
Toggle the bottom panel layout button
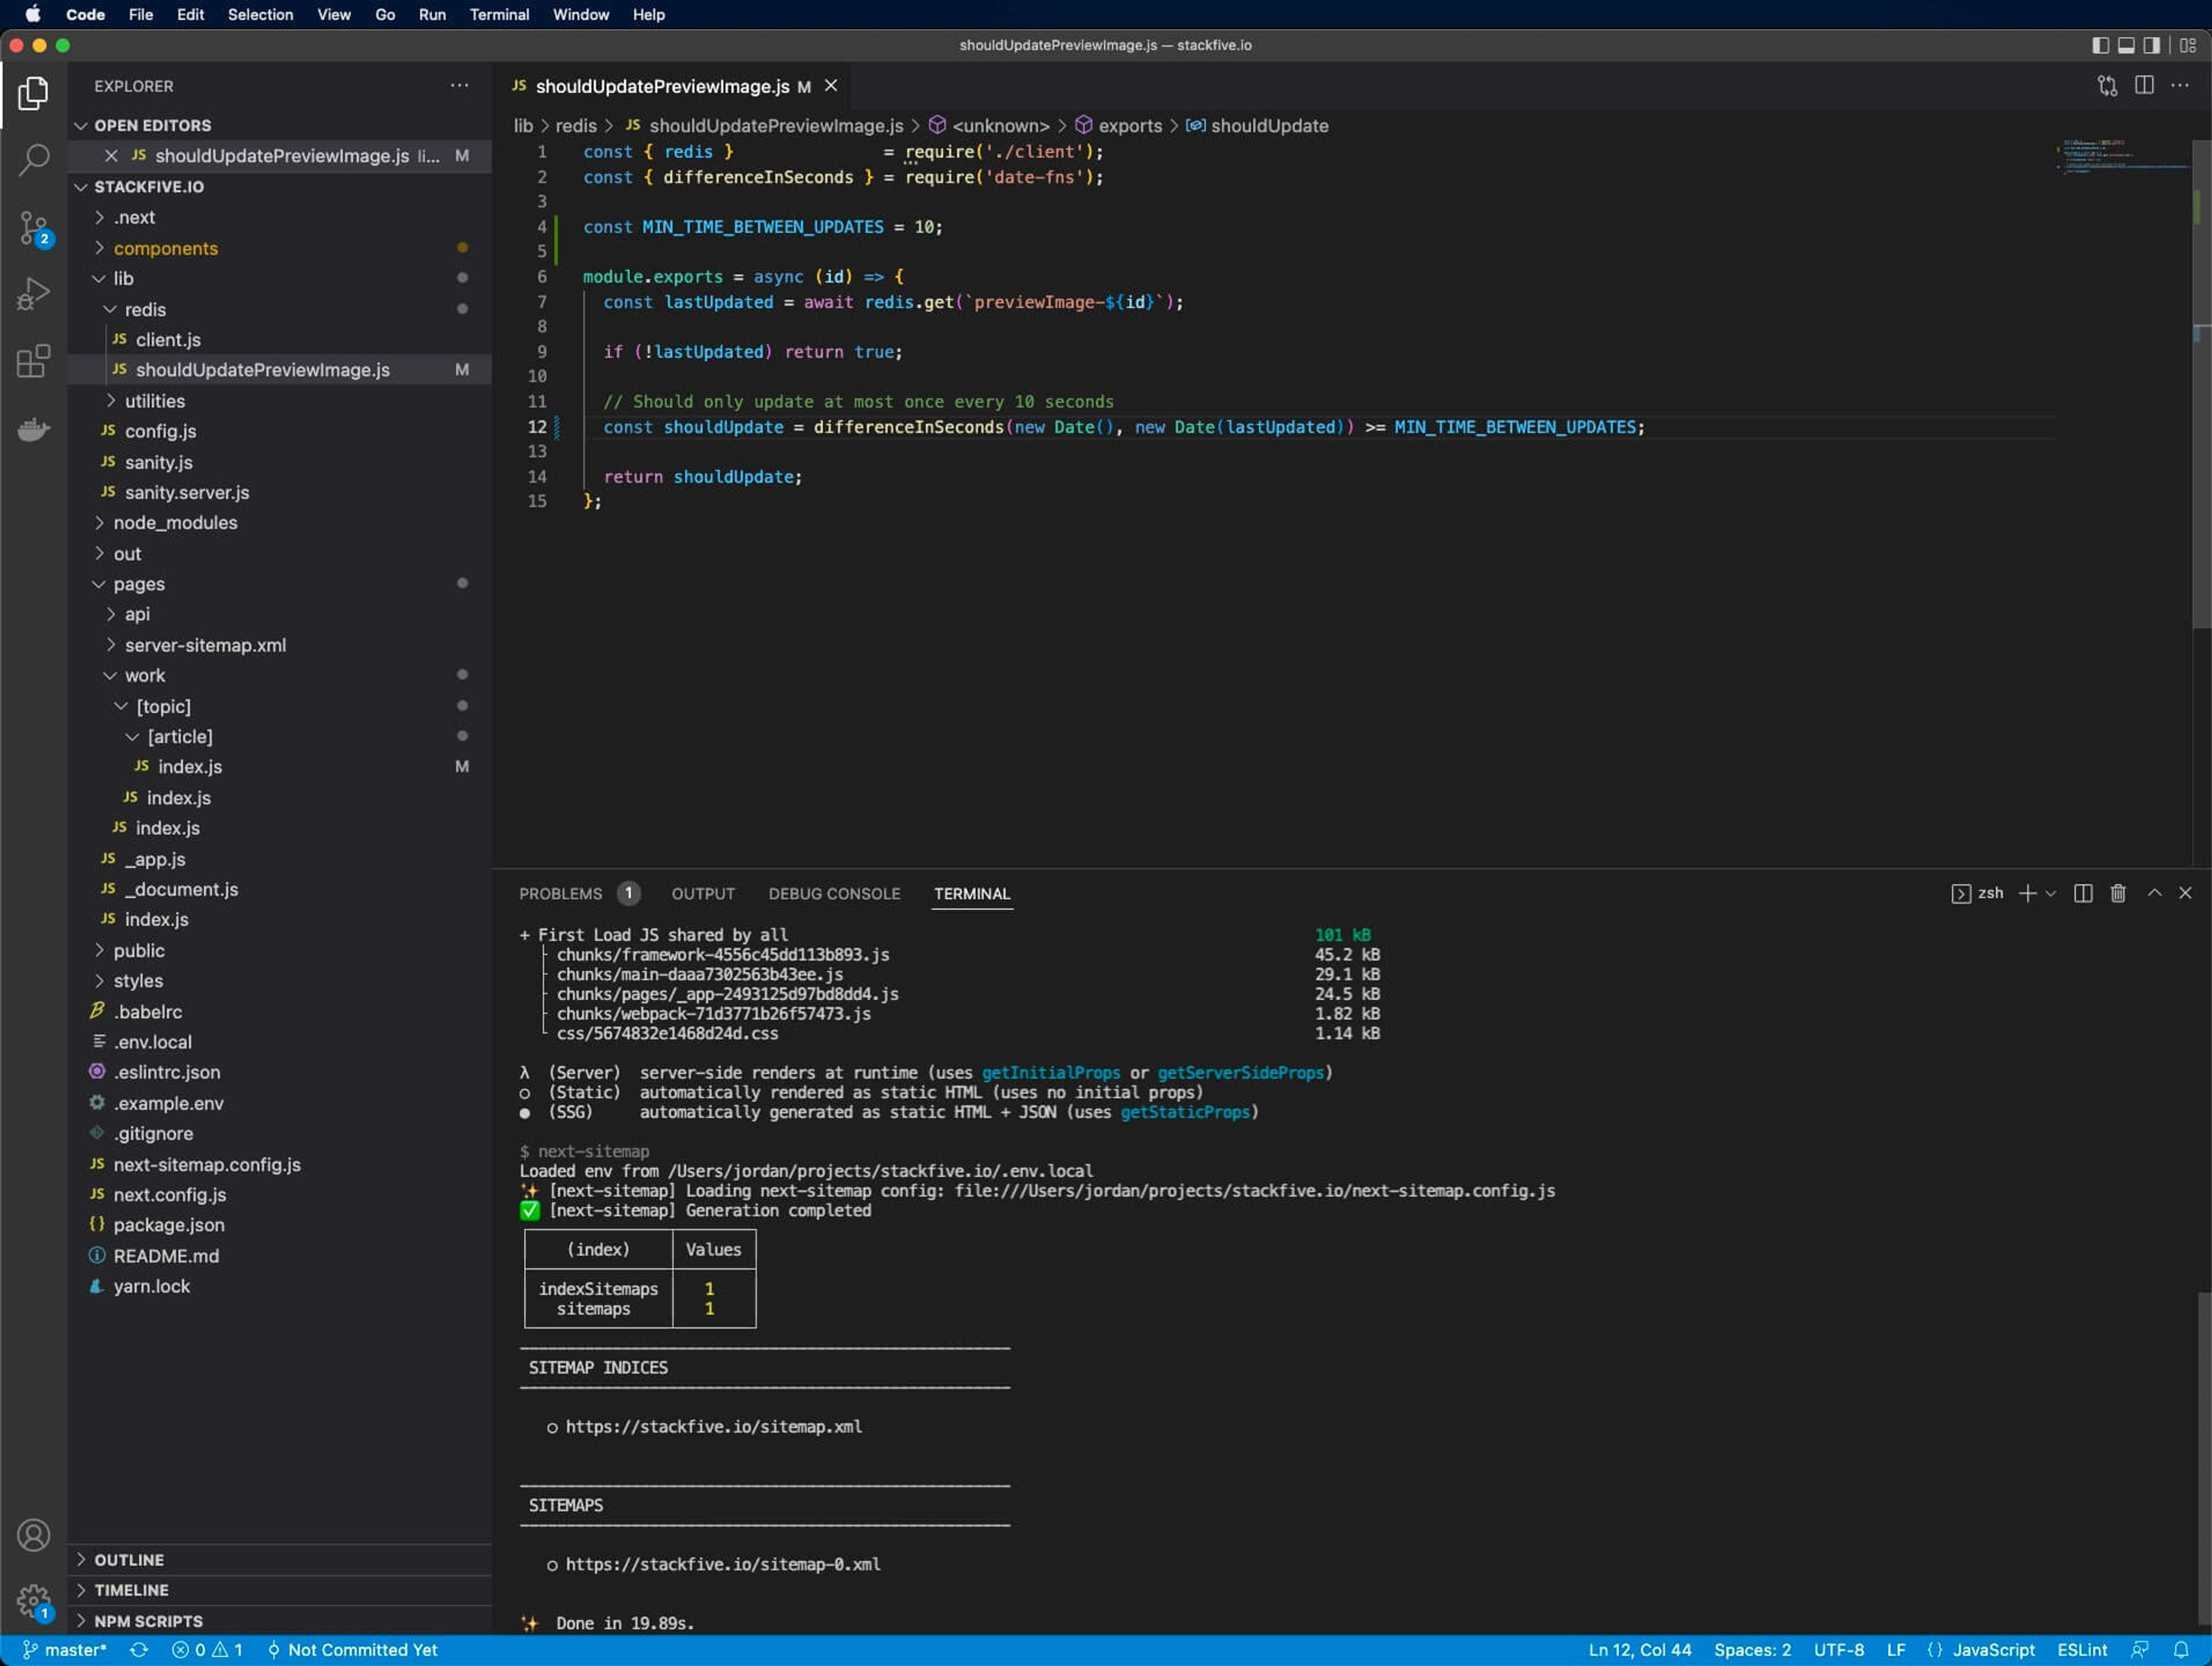click(2126, 45)
